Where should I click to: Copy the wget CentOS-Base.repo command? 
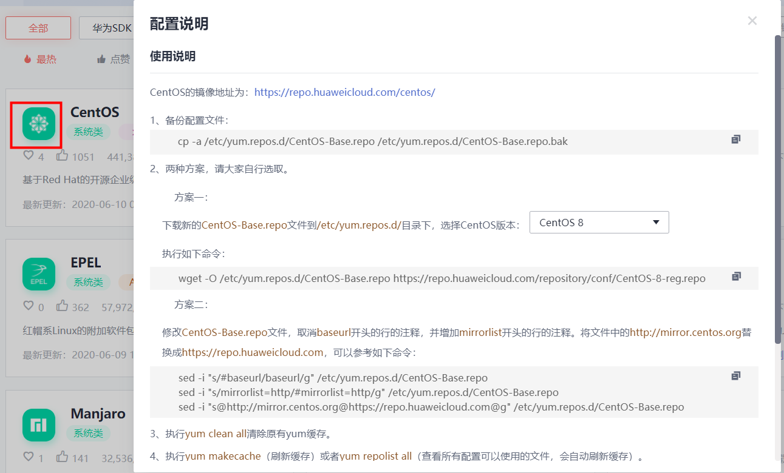pyautogui.click(x=736, y=276)
